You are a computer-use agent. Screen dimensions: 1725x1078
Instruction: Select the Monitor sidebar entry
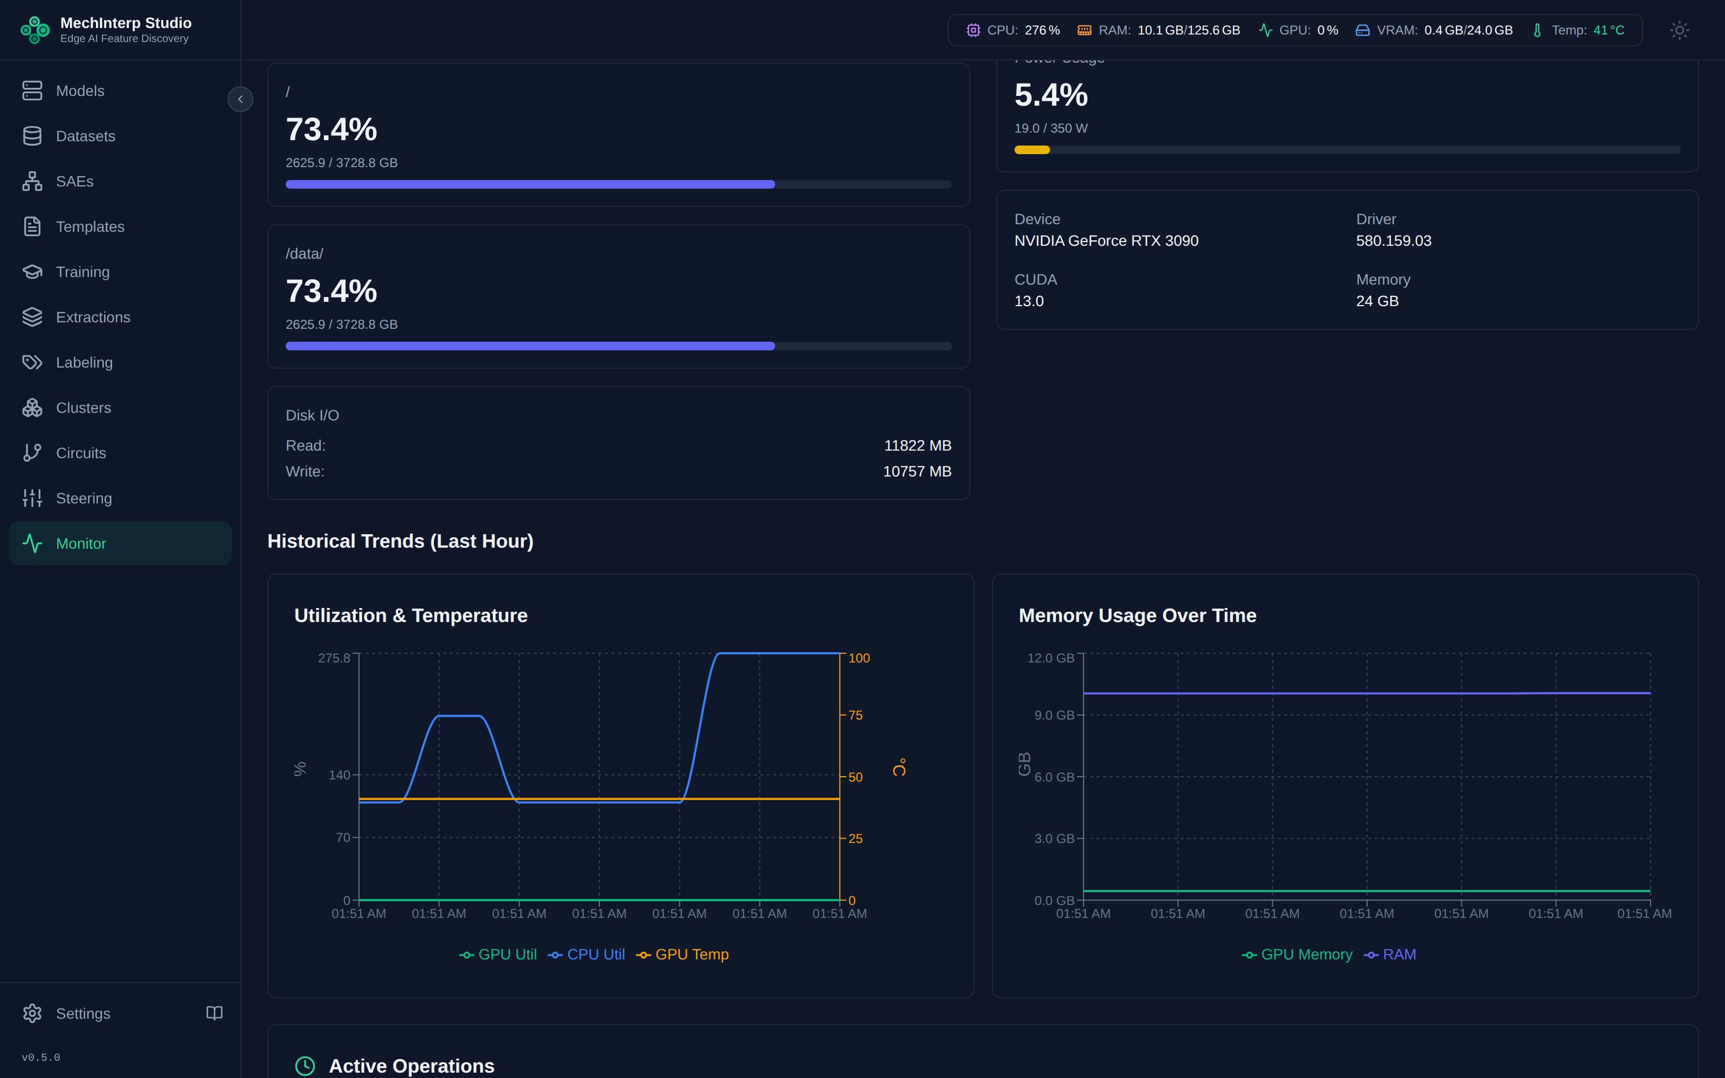click(x=120, y=543)
